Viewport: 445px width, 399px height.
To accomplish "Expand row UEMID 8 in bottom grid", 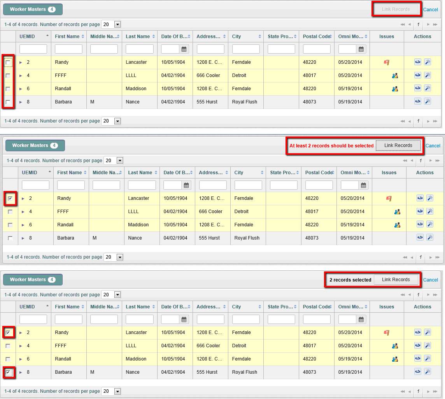I will (x=21, y=372).
